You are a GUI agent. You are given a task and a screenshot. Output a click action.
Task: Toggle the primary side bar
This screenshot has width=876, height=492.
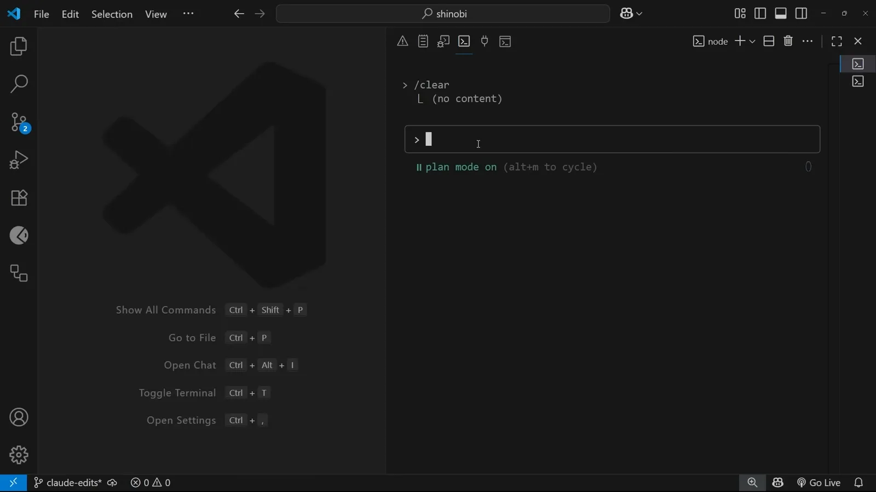[760, 14]
